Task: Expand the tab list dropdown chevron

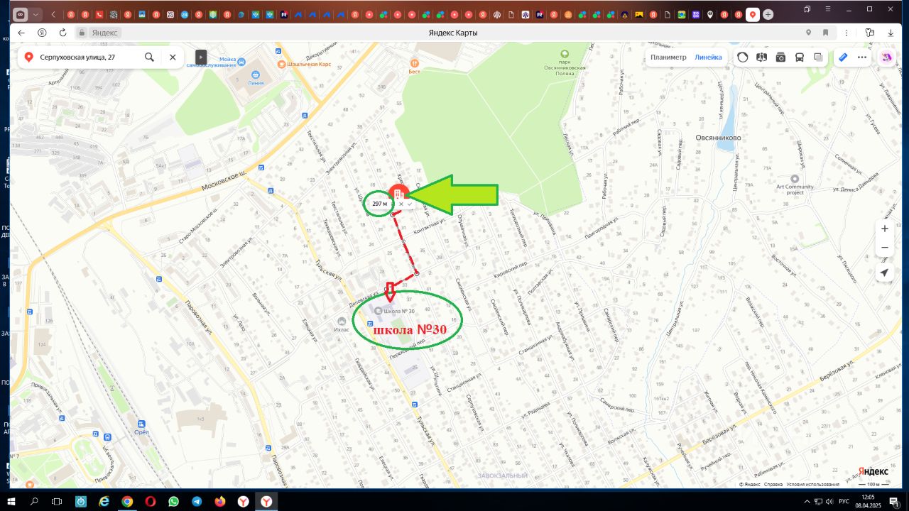Action: 36,14
